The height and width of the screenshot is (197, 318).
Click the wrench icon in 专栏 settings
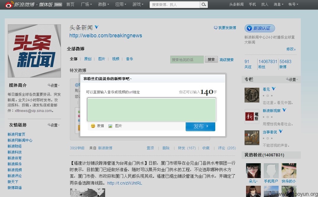pyautogui.click(x=287, y=79)
